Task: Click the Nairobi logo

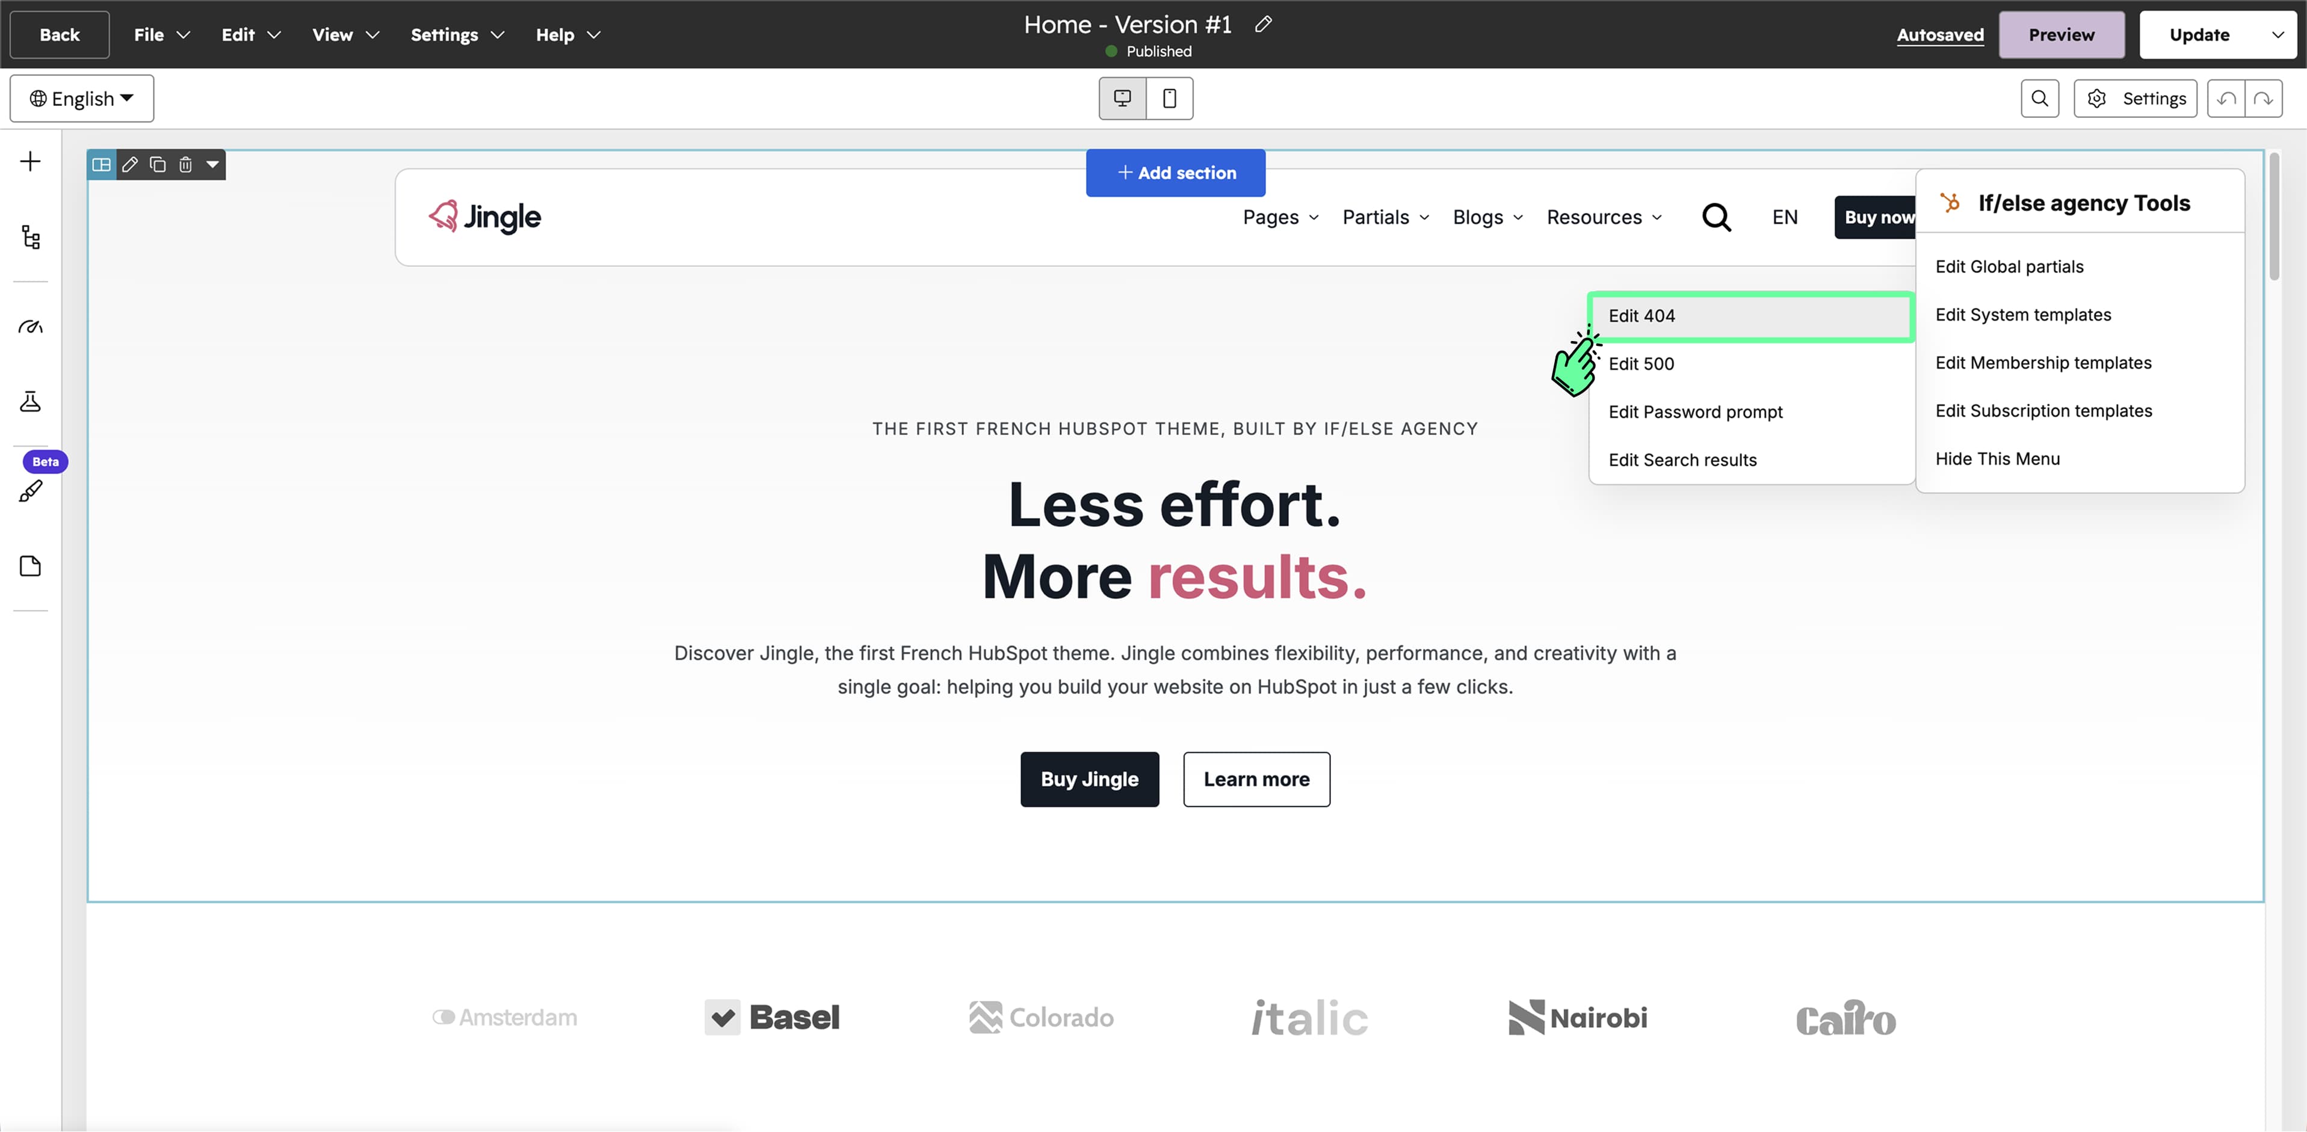Action: (x=1577, y=1017)
